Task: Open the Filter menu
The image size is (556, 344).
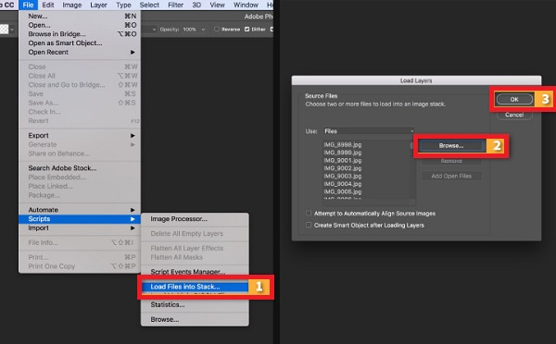Action: [x=175, y=5]
